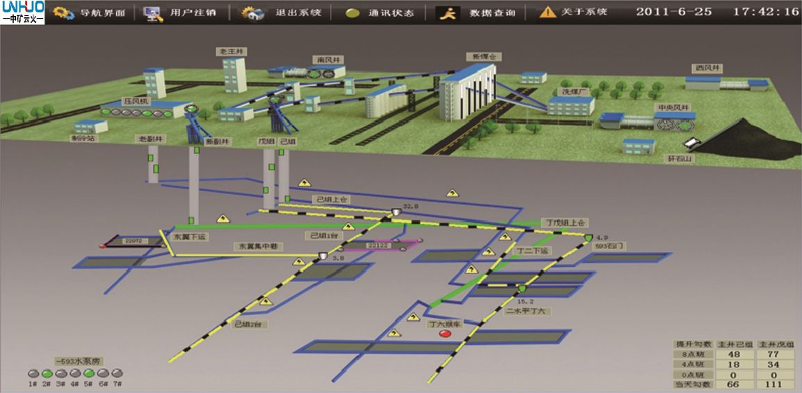The height and width of the screenshot is (393, 802).
Task: Click the 退出系统 toolbar icon
Action: coord(251,13)
